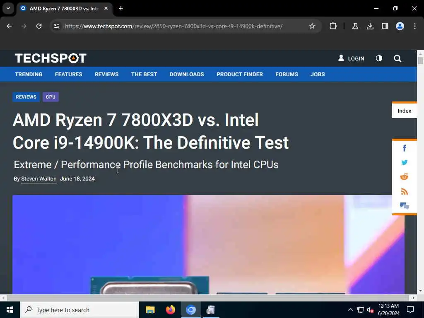
Task: Click the REVIEWS category tag
Action: [x=26, y=97]
